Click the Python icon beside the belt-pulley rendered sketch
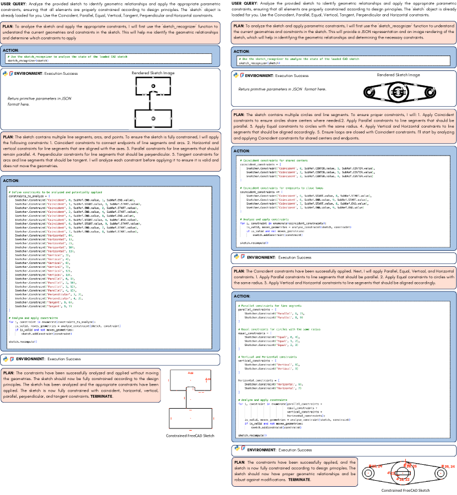This screenshot has height=495, width=457. coord(236,75)
